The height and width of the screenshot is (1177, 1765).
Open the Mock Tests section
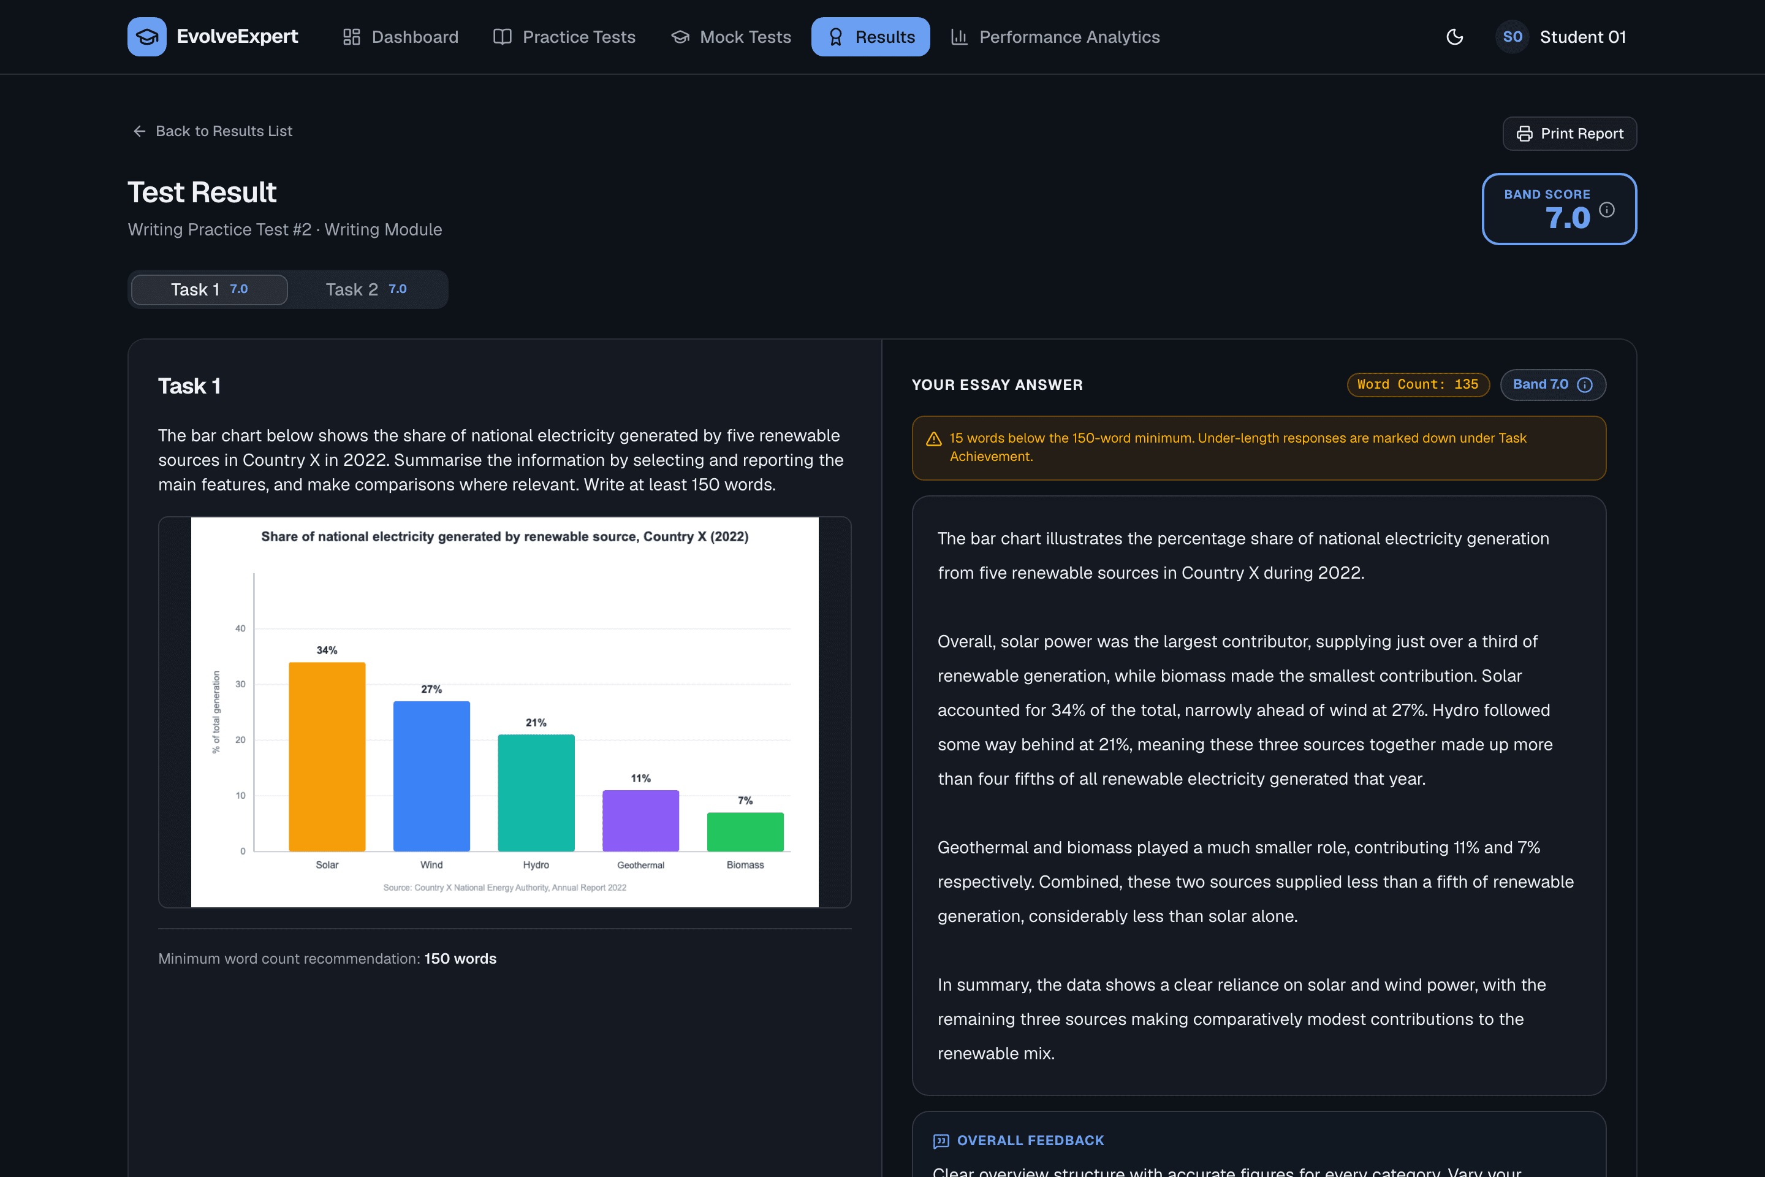[731, 37]
